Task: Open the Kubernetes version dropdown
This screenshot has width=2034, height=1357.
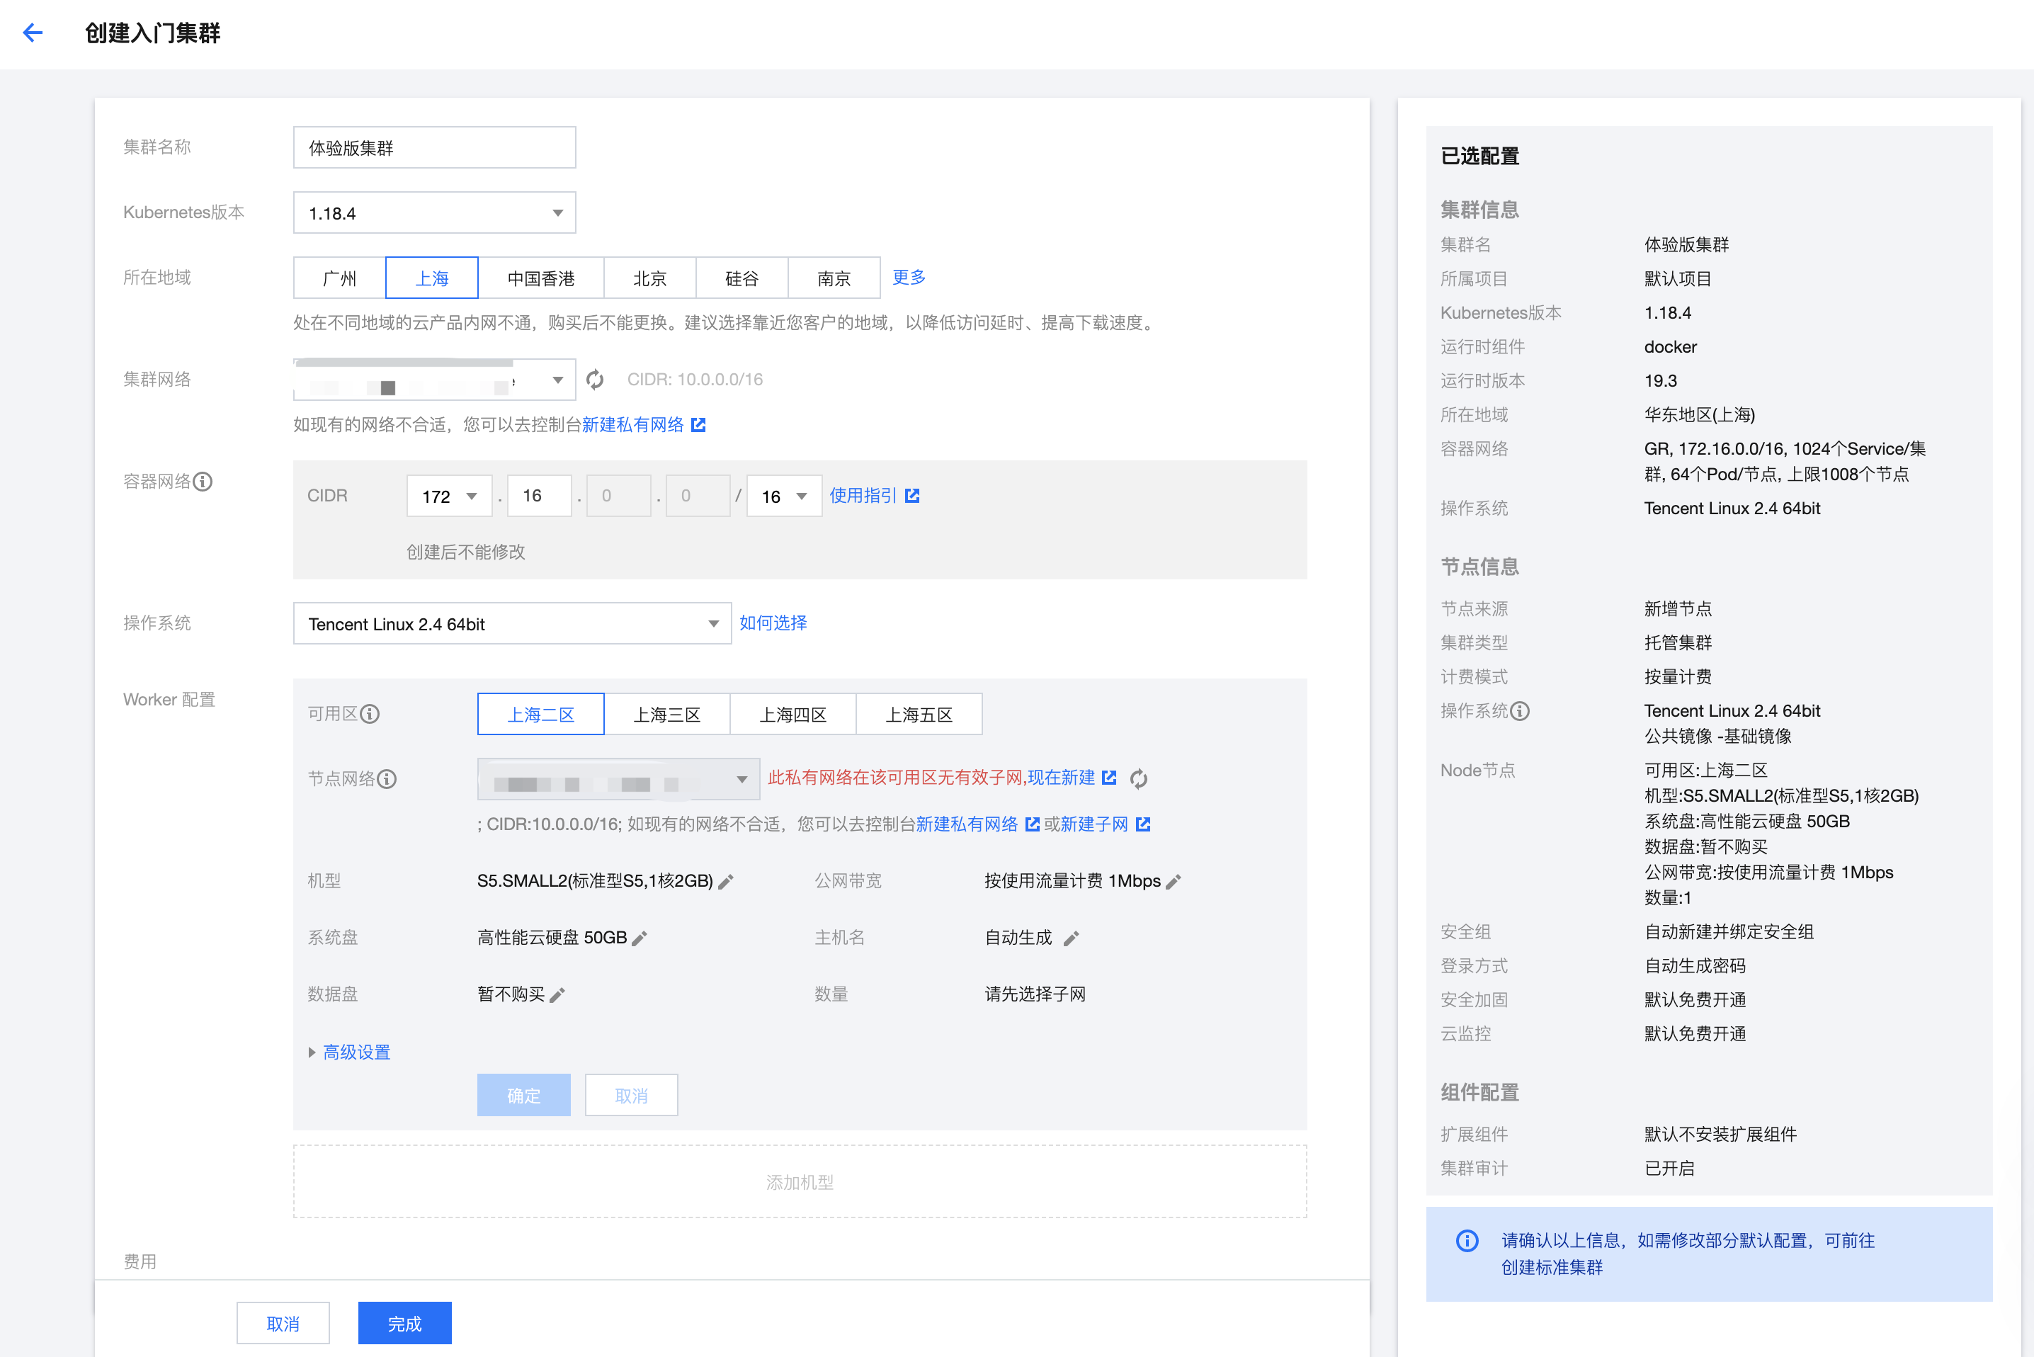Action: [434, 213]
